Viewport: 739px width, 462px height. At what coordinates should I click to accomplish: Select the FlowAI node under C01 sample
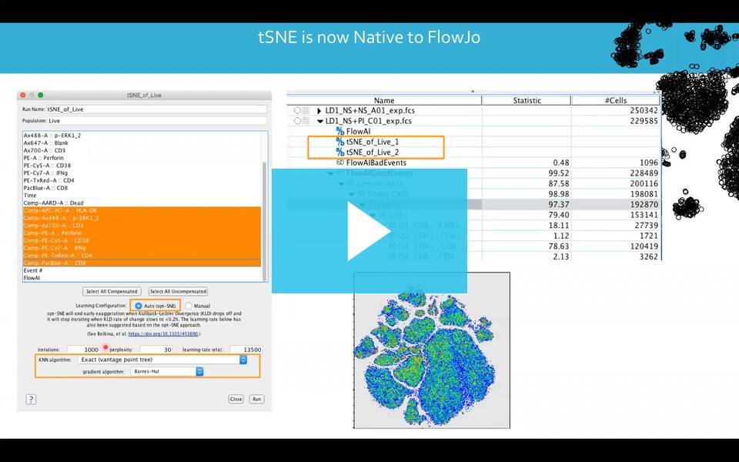358,131
